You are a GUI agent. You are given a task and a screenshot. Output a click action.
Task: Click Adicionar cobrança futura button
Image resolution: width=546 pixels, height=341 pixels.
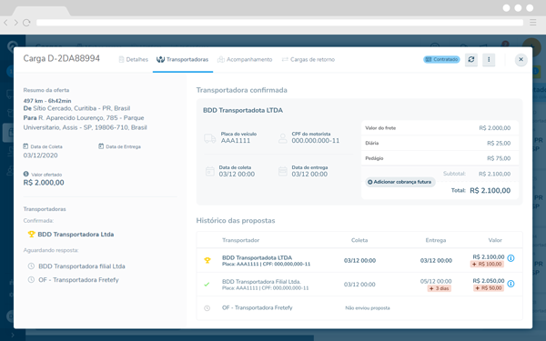click(399, 182)
